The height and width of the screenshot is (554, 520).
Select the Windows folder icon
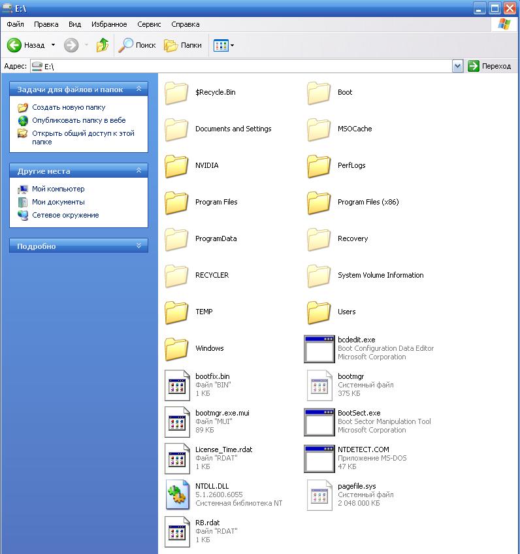tap(177, 349)
